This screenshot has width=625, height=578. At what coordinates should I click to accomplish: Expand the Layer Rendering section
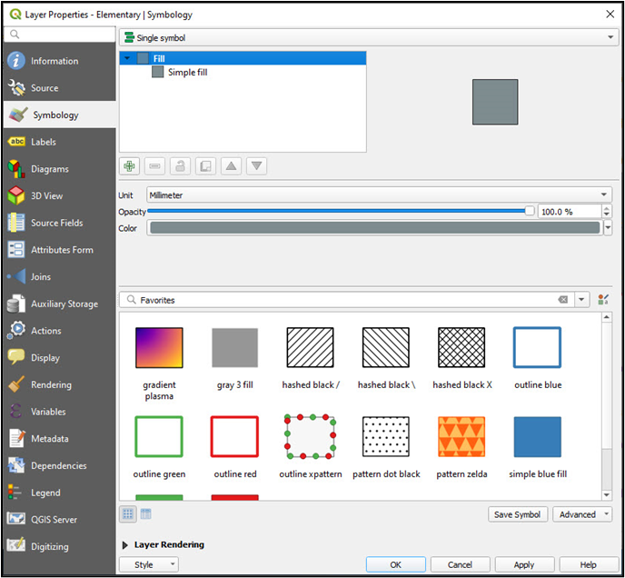tap(125, 545)
